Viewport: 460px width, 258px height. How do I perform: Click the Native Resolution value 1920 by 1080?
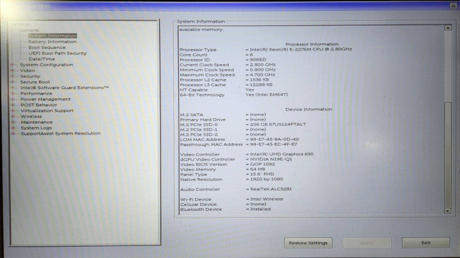(266, 179)
